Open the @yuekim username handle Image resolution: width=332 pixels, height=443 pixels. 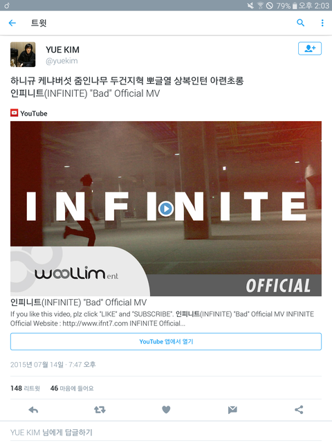point(62,61)
